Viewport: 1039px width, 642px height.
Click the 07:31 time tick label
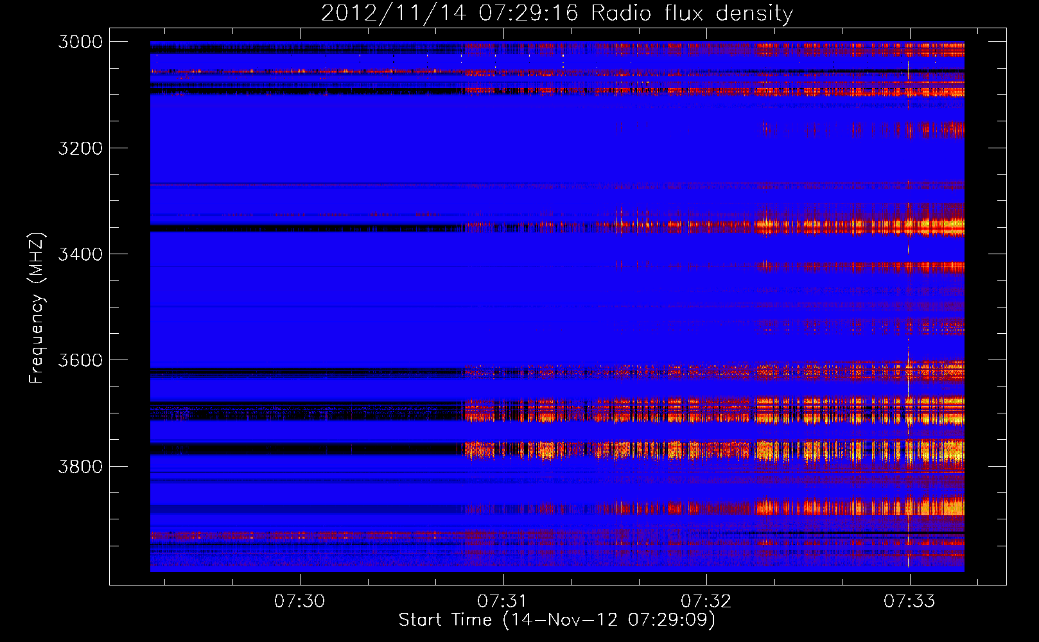click(x=503, y=602)
